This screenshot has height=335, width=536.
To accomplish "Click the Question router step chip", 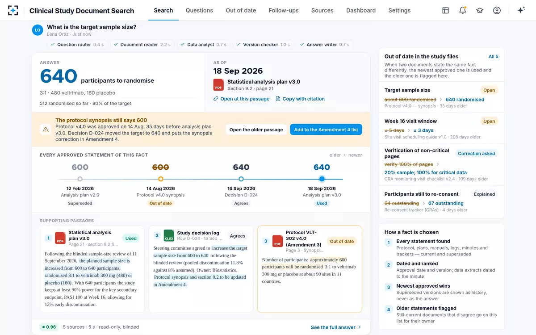I will click(x=77, y=45).
